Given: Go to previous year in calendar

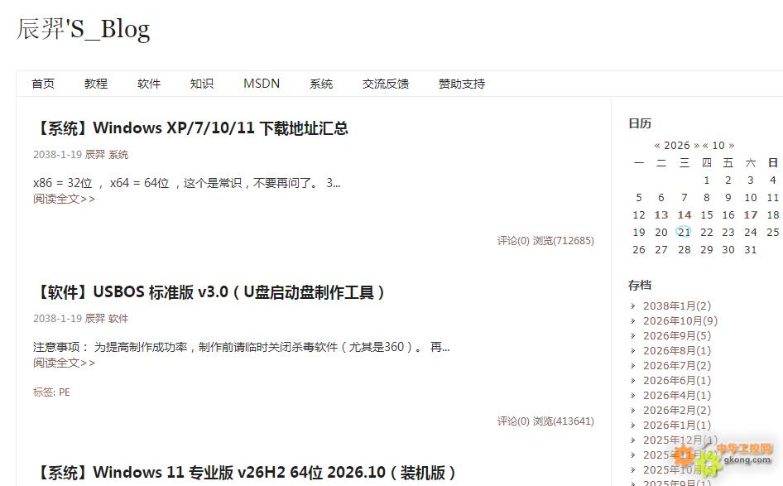Looking at the screenshot, I should tap(657, 146).
